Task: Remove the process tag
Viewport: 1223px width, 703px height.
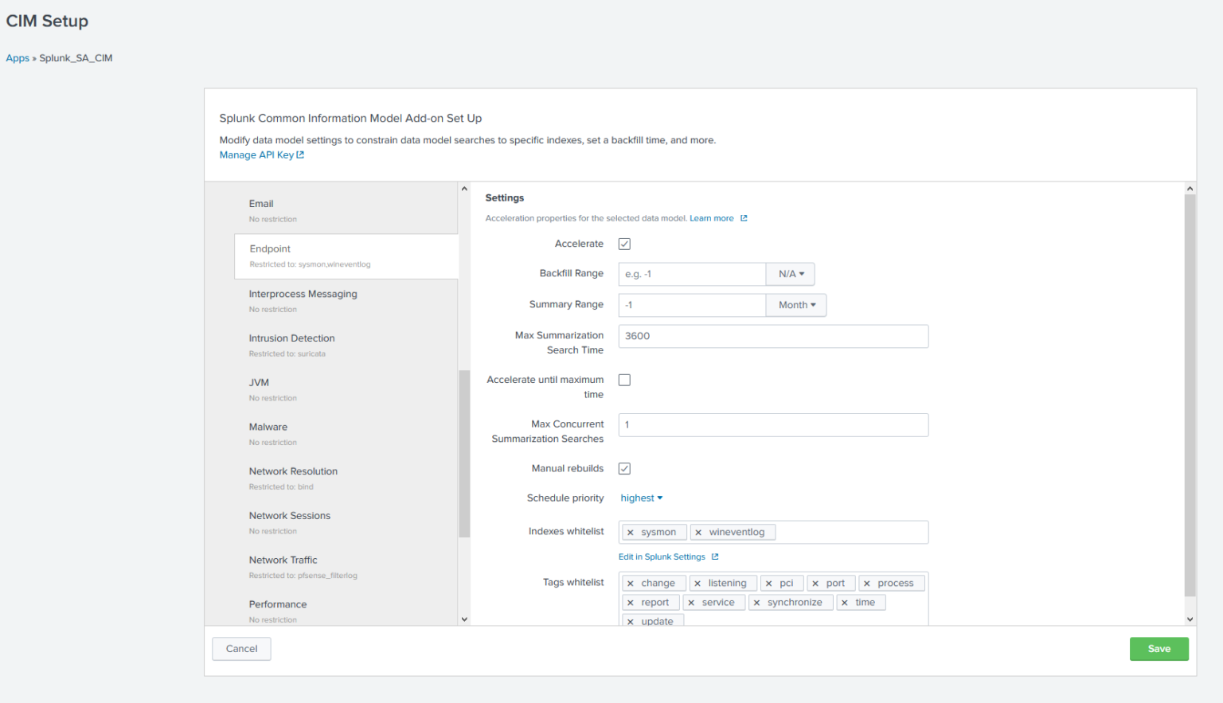Action: [x=868, y=583]
